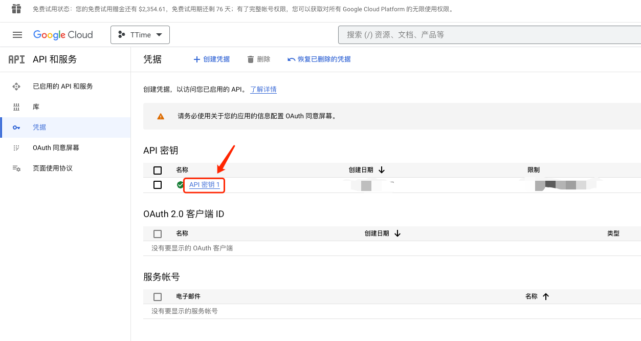Click the OAuth table 名称 column header
Image resolution: width=641 pixels, height=341 pixels.
(182, 233)
